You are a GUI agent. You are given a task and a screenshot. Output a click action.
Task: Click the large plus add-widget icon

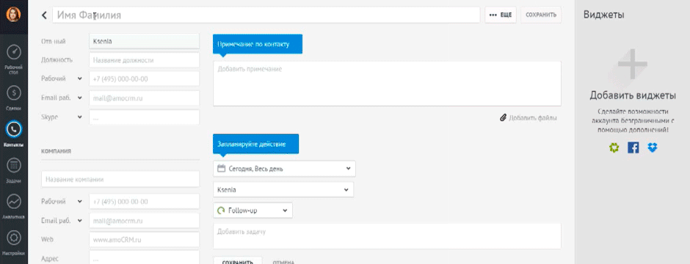[x=632, y=64]
